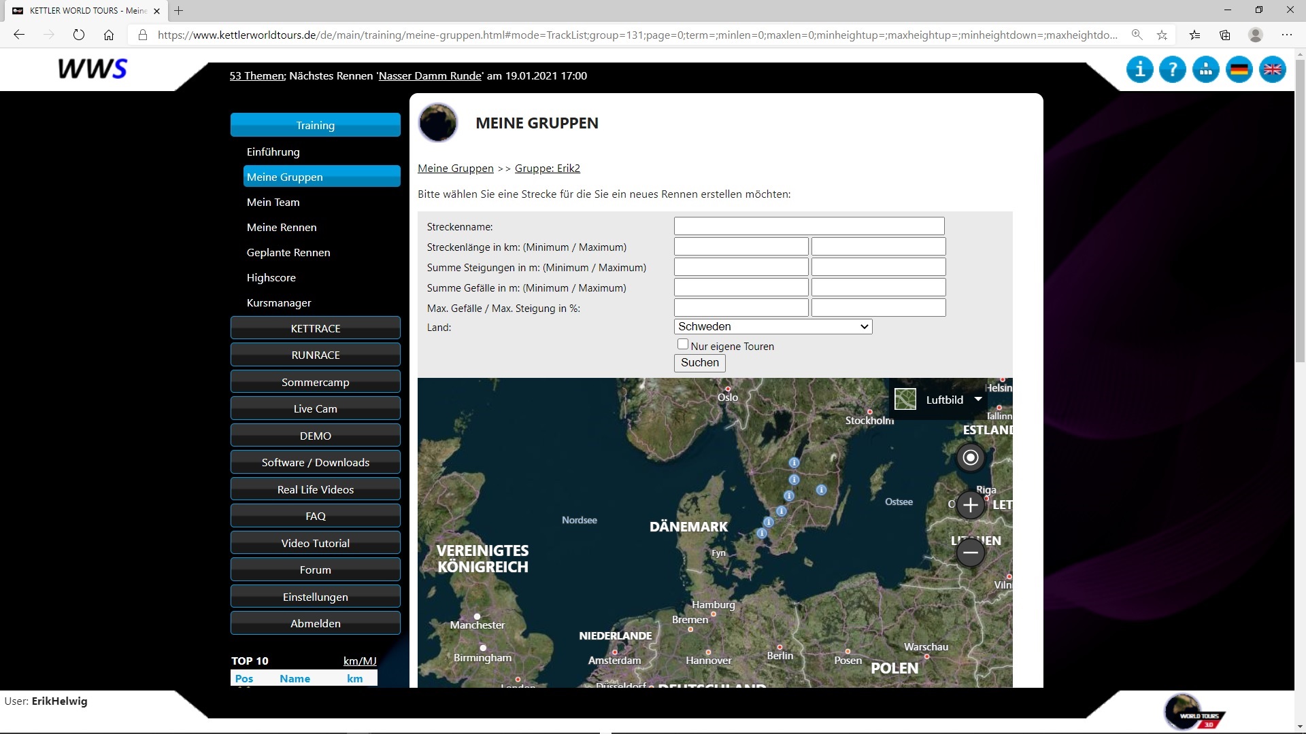
Task: Open Kursmanager
Action: tap(279, 302)
